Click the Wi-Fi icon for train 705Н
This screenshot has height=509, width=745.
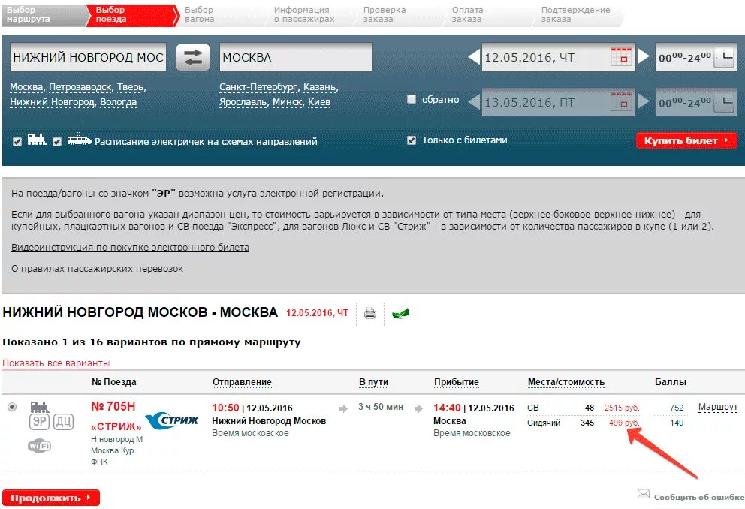tap(40, 446)
